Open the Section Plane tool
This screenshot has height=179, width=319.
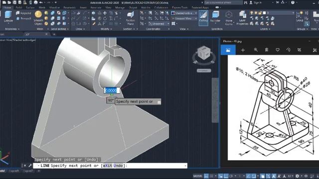(x=131, y=18)
